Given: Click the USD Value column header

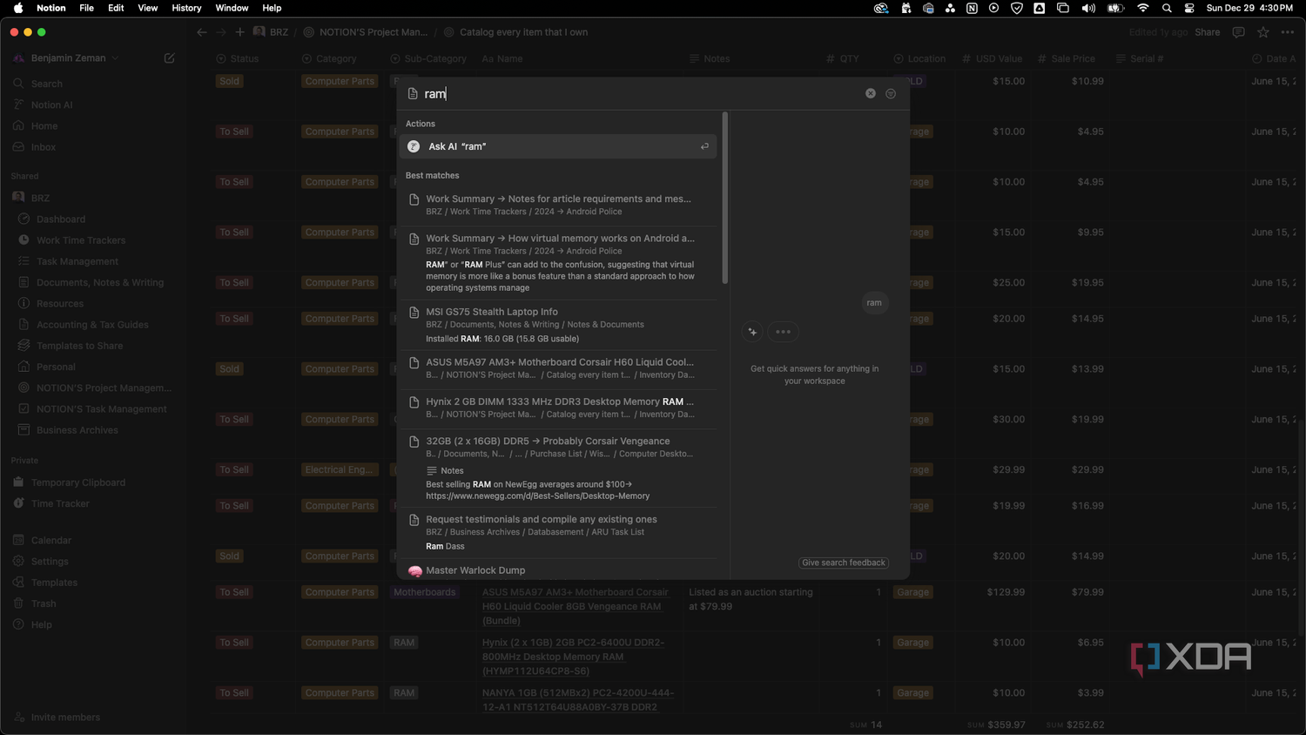Looking at the screenshot, I should coord(993,58).
